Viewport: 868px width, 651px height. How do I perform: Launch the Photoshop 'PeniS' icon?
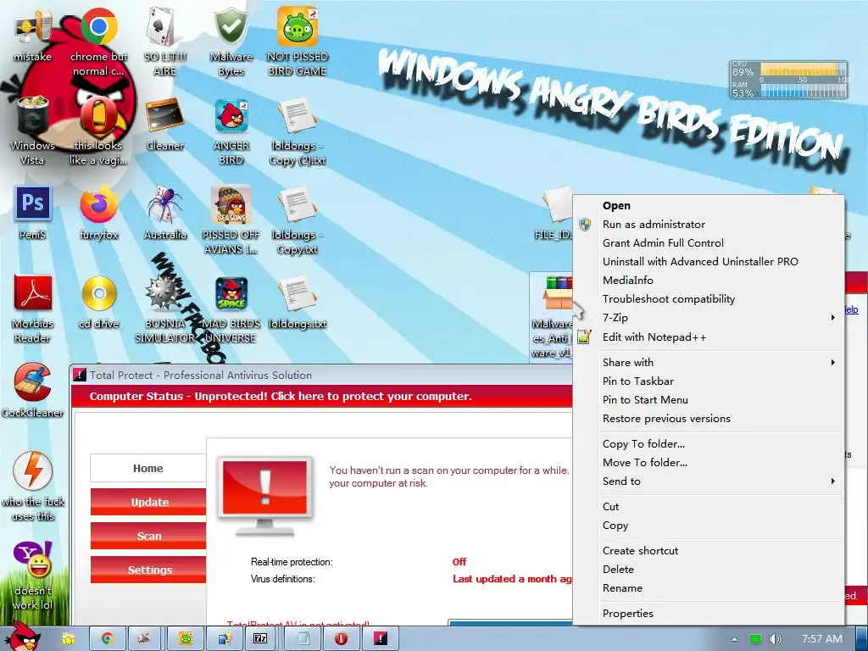pyautogui.click(x=32, y=213)
